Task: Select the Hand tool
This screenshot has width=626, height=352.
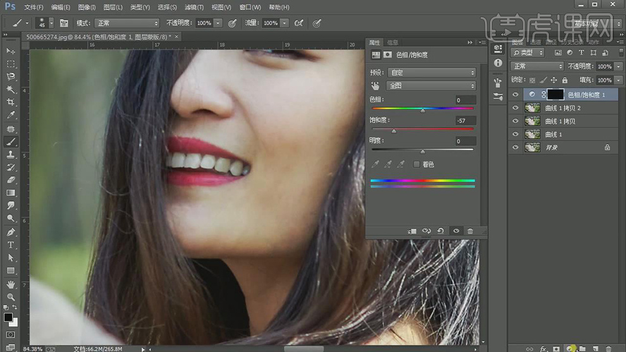Action: (11, 284)
